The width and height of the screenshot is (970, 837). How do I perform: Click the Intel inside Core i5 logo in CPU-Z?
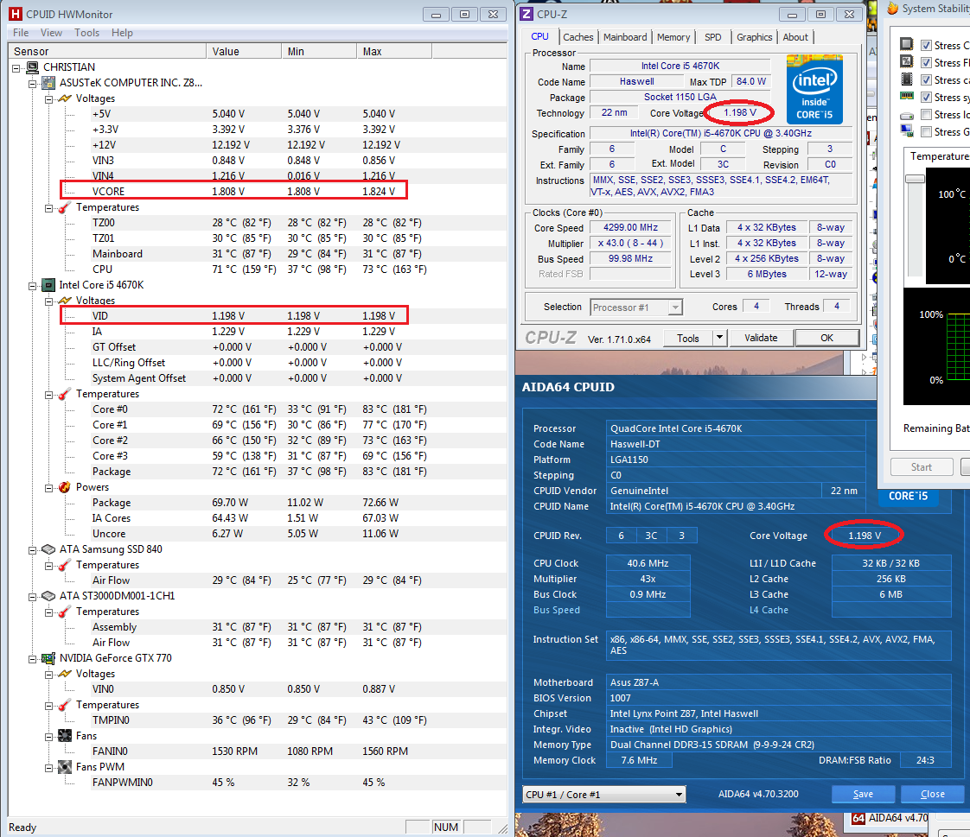coord(814,90)
